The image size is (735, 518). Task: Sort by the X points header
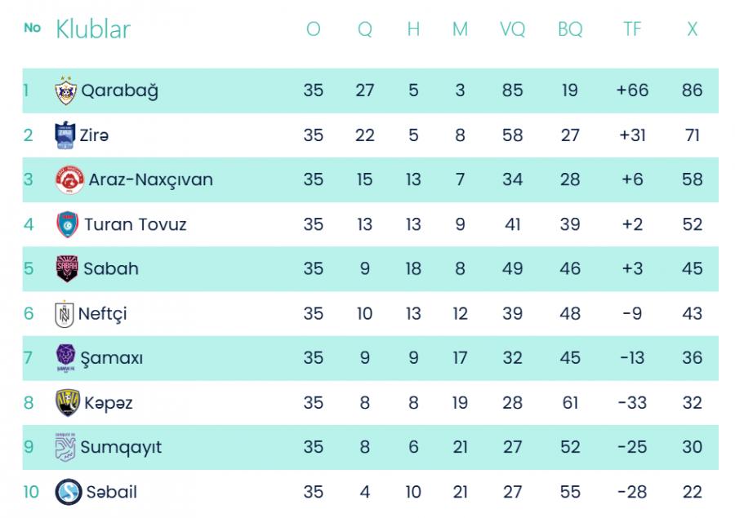point(693,29)
